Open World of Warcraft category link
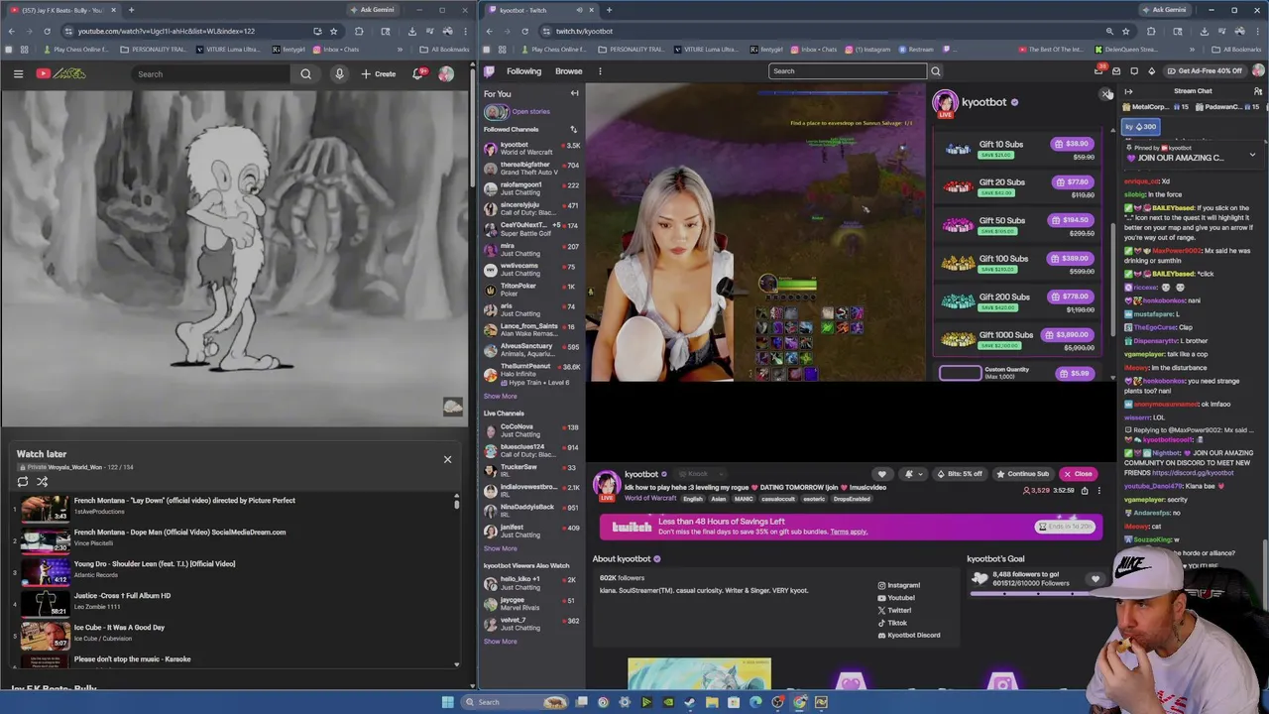Image resolution: width=1269 pixels, height=714 pixels. [650, 499]
